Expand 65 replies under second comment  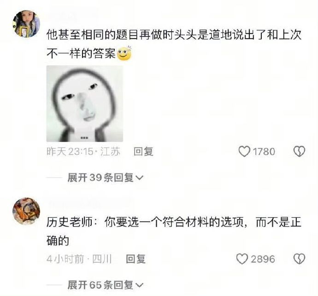click(106, 285)
